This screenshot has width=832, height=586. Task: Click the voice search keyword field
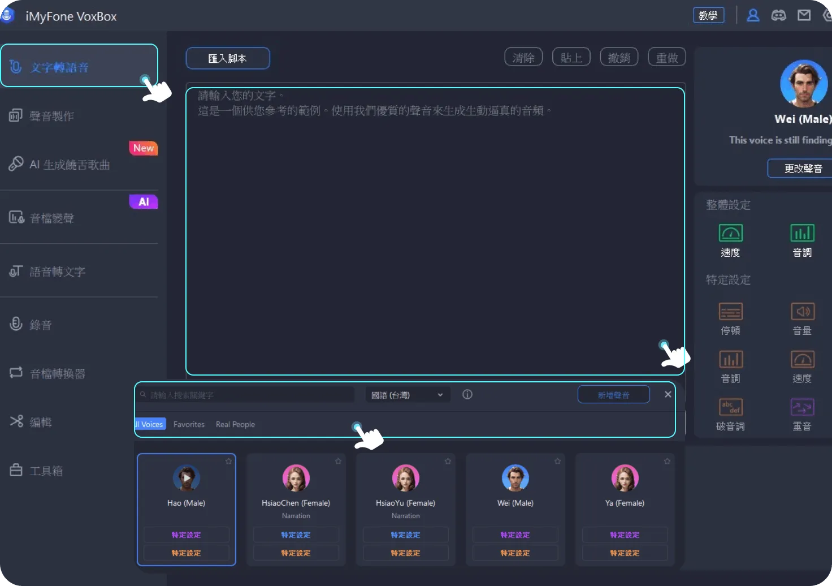246,395
